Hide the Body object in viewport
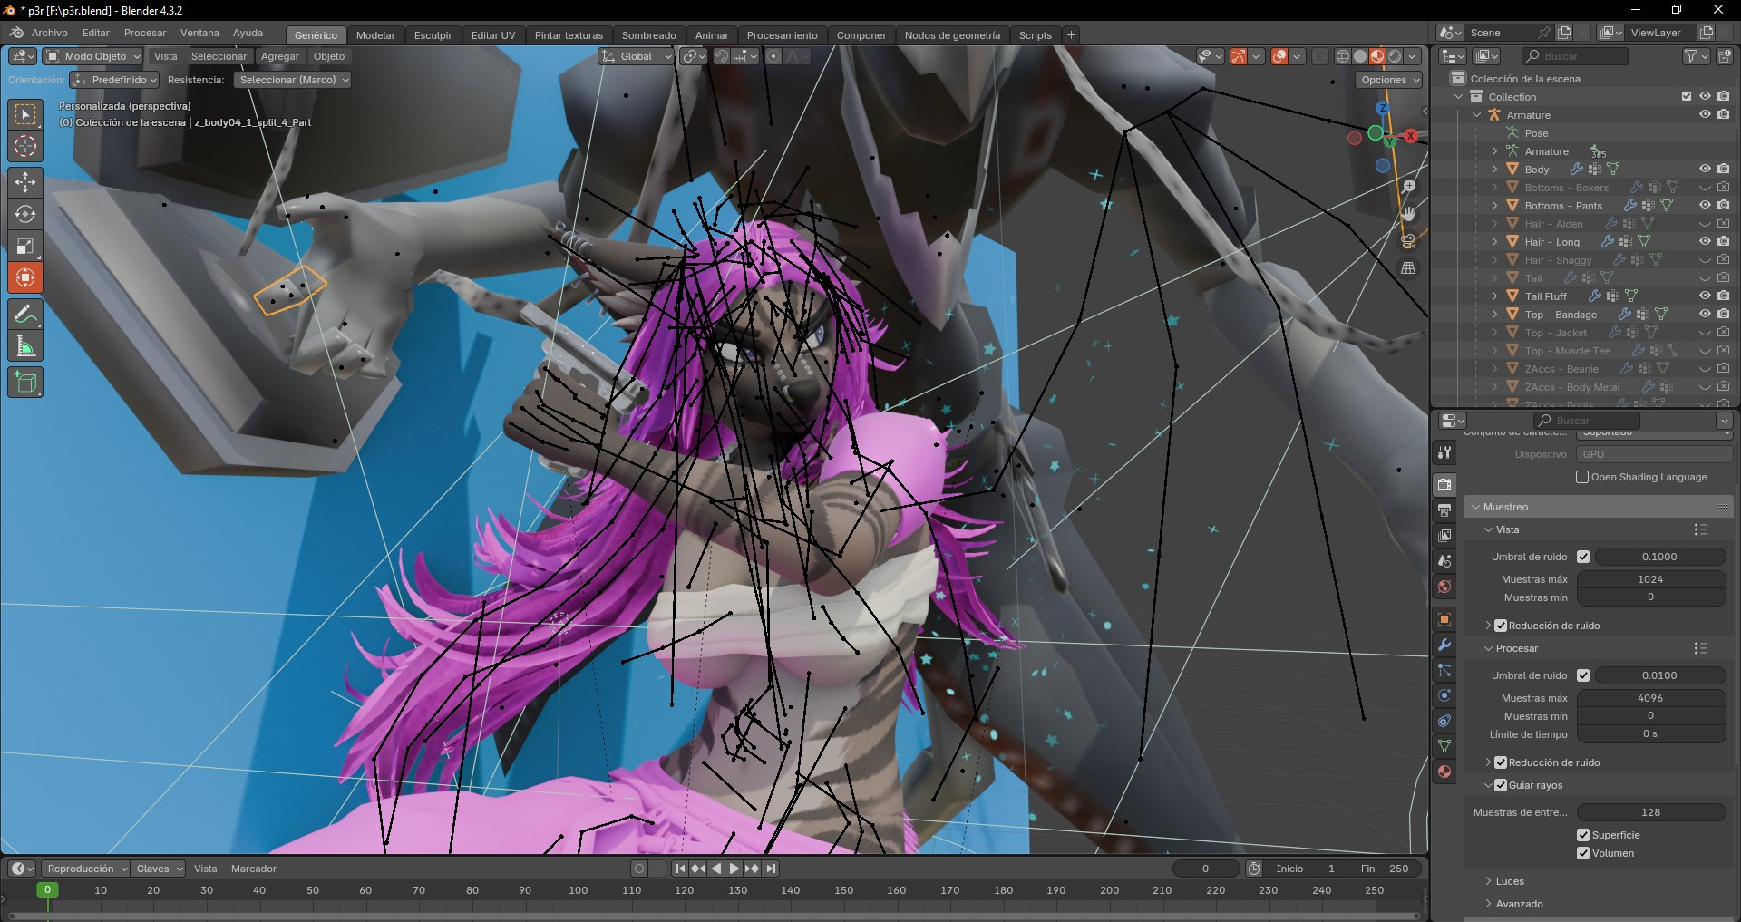The height and width of the screenshot is (922, 1741). (x=1705, y=170)
